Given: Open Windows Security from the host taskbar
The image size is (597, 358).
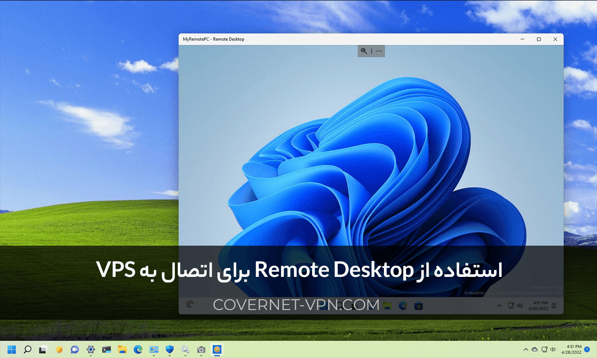Looking at the screenshot, I should coord(169,349).
